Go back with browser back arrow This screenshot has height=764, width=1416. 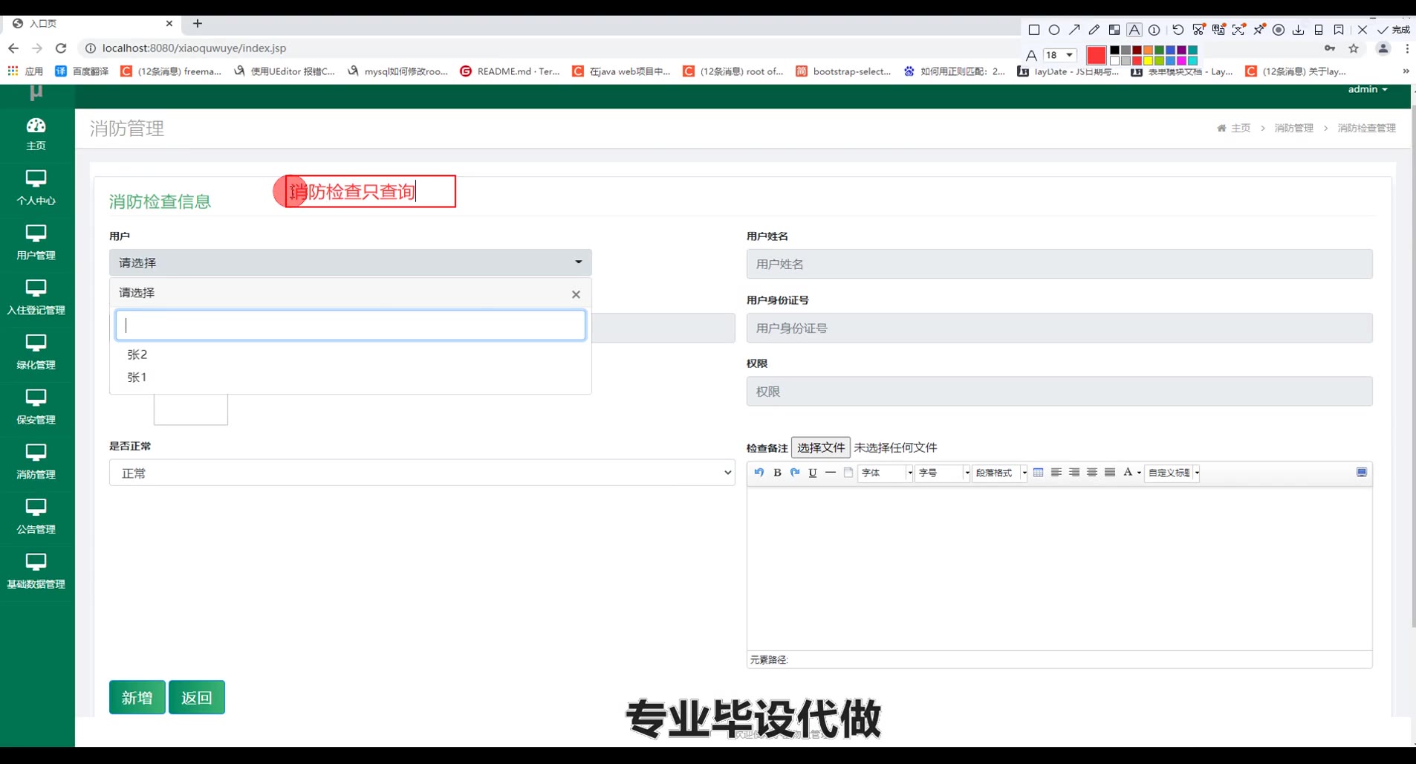(x=13, y=48)
